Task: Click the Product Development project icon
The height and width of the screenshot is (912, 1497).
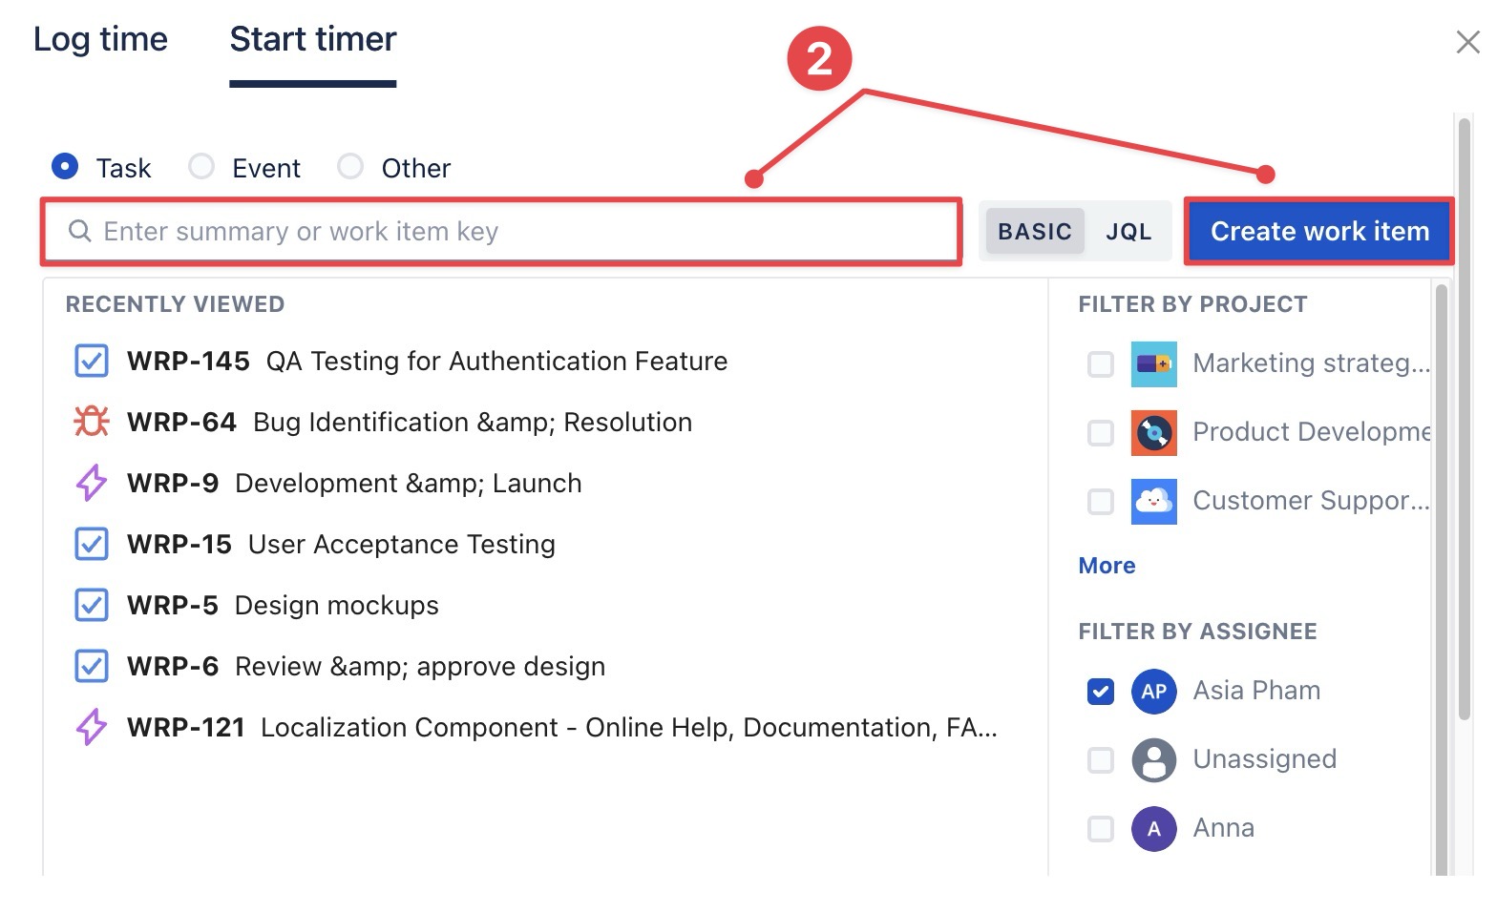Action: point(1153,432)
